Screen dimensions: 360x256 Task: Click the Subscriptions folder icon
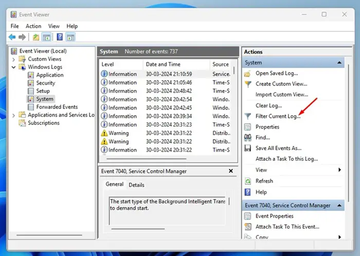(22, 123)
